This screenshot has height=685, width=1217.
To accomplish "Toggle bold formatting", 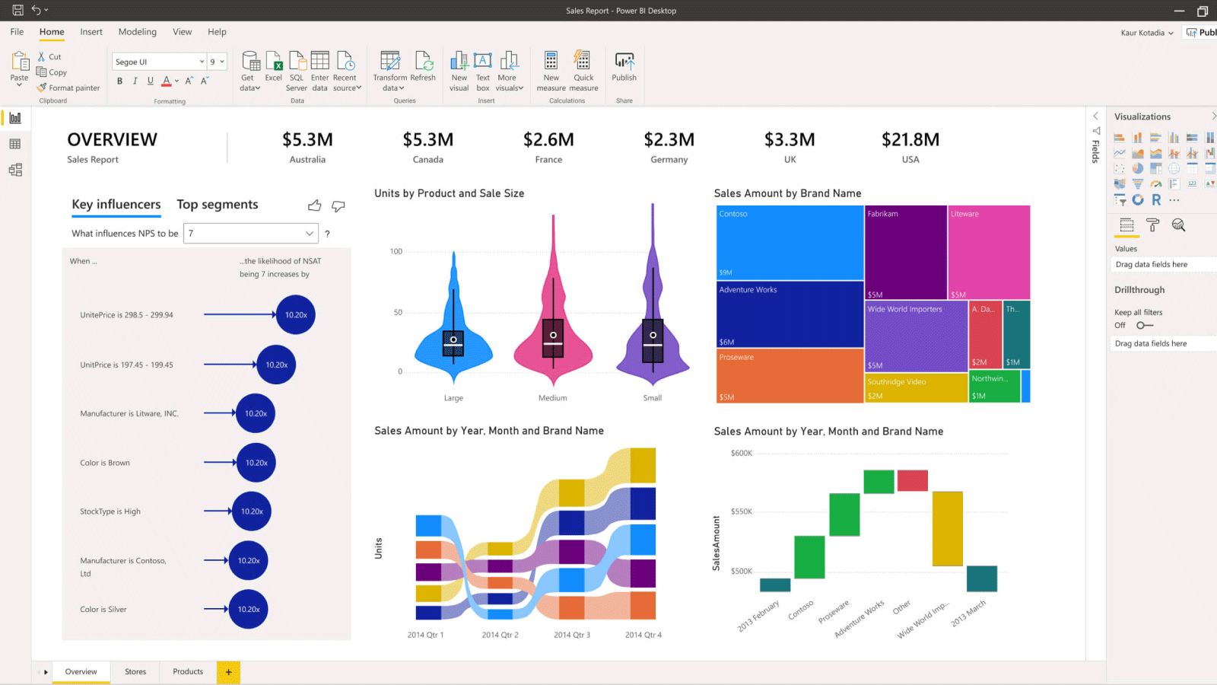I will tap(119, 81).
